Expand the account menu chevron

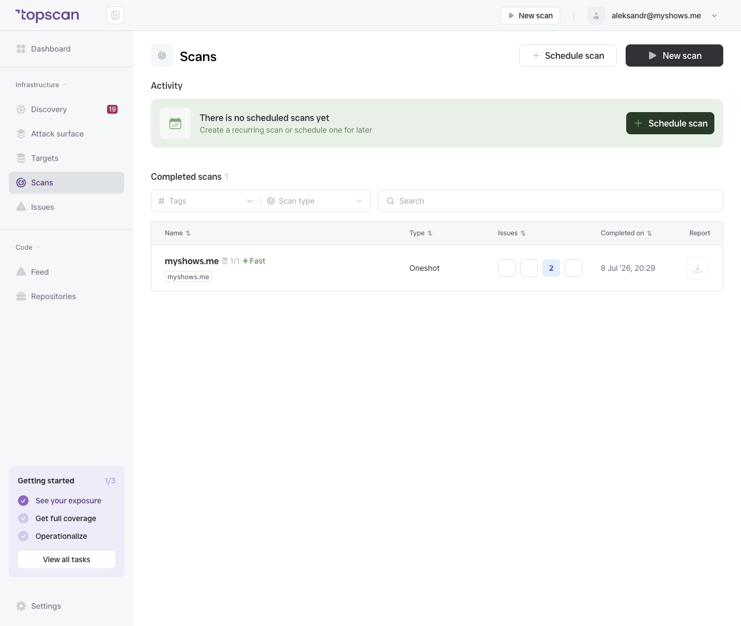tap(714, 16)
